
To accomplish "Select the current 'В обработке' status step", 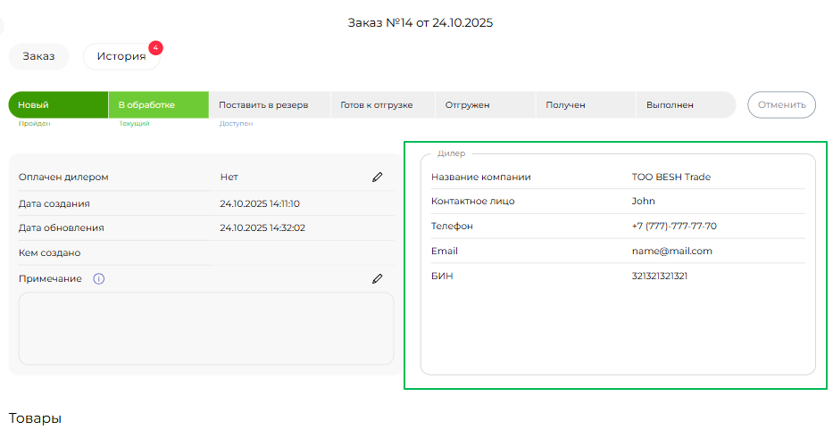I will pos(158,105).
